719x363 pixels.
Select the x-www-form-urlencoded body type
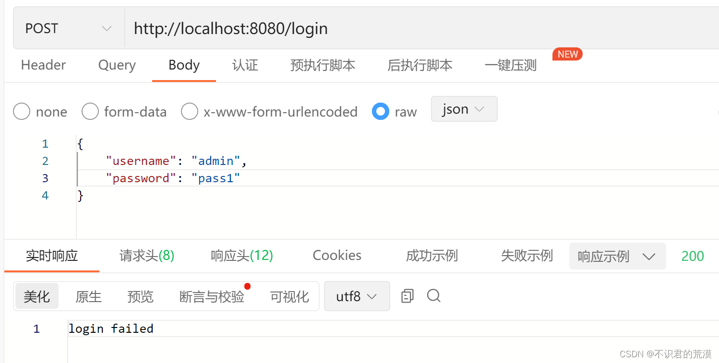pyautogui.click(x=269, y=112)
